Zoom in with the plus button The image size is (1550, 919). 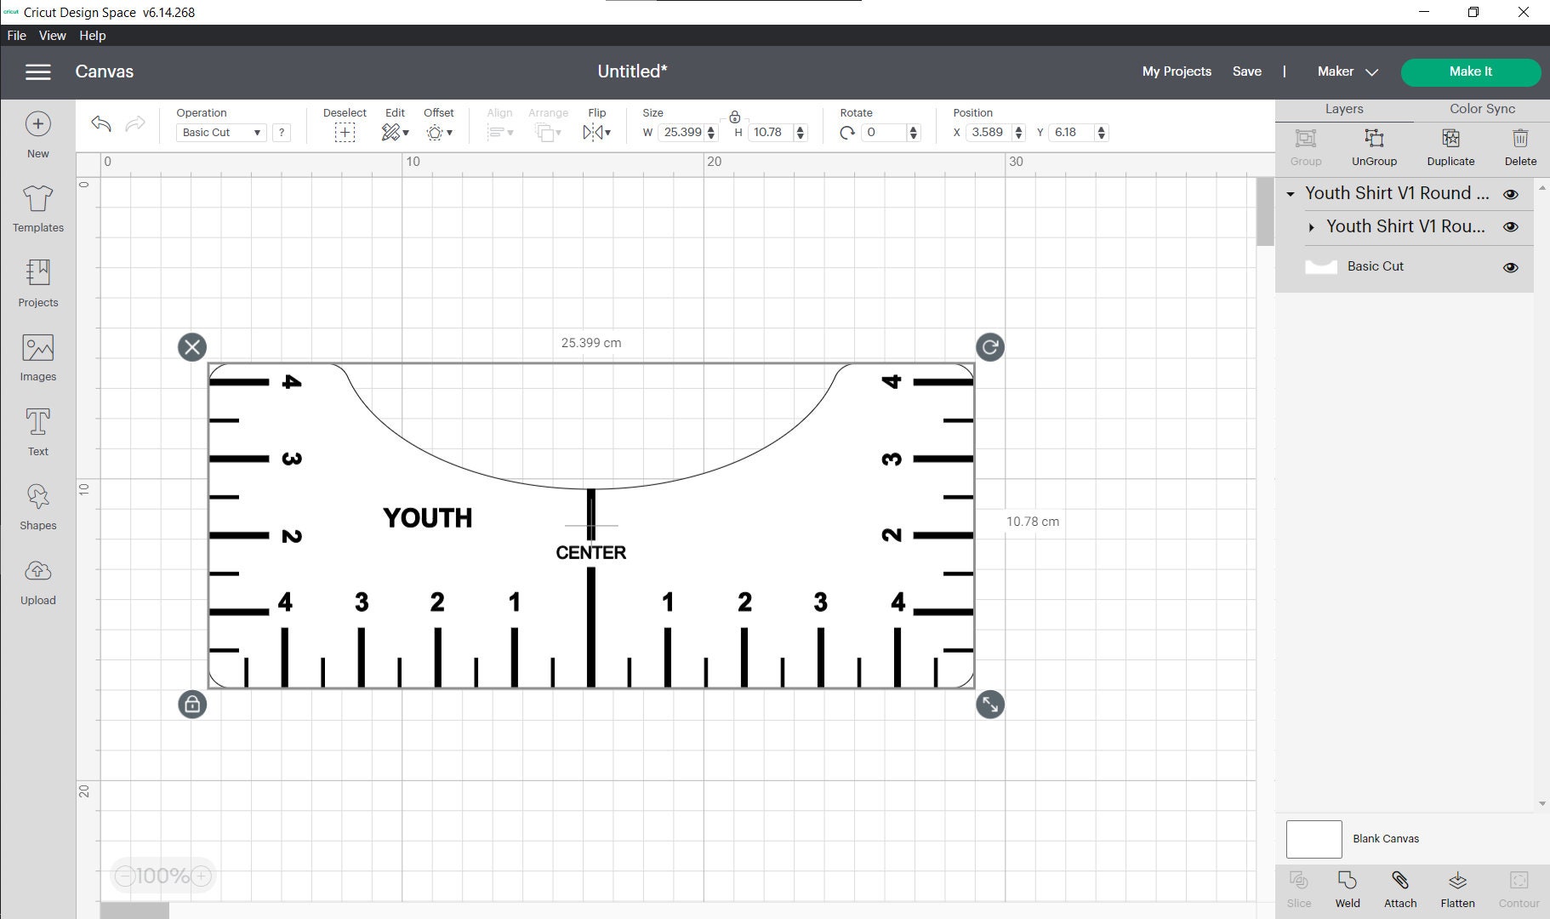202,876
